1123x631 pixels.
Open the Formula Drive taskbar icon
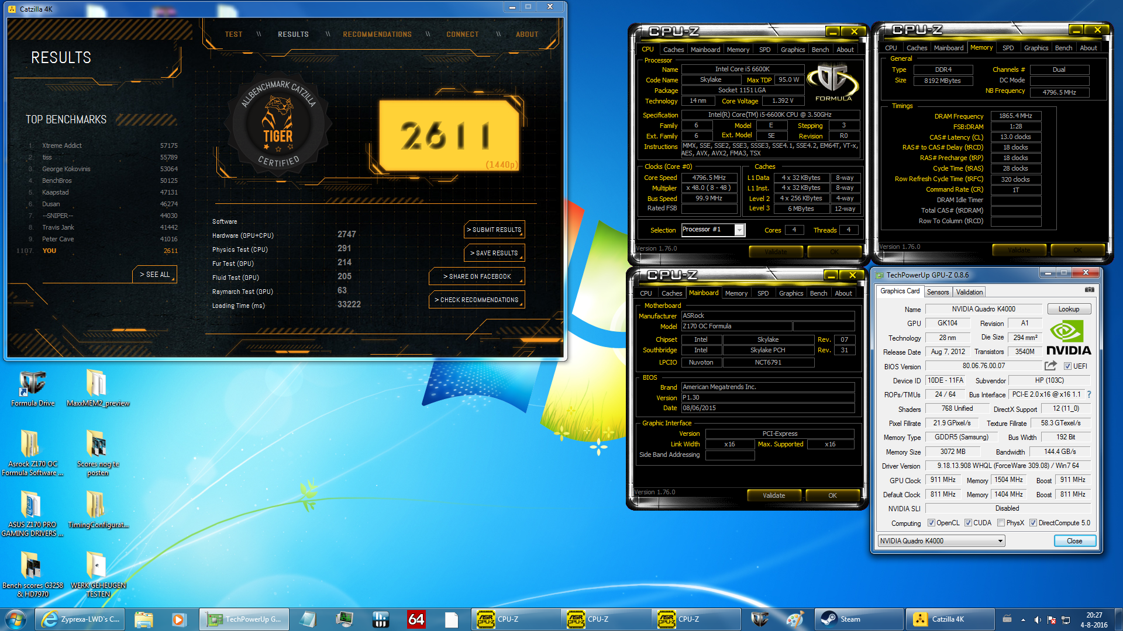pyautogui.click(x=759, y=619)
